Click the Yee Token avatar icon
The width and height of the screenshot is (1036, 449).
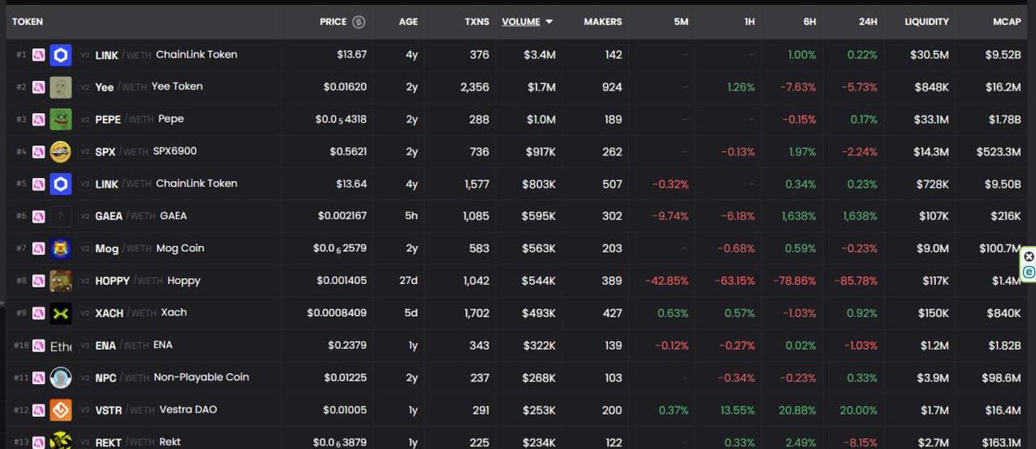coord(60,87)
